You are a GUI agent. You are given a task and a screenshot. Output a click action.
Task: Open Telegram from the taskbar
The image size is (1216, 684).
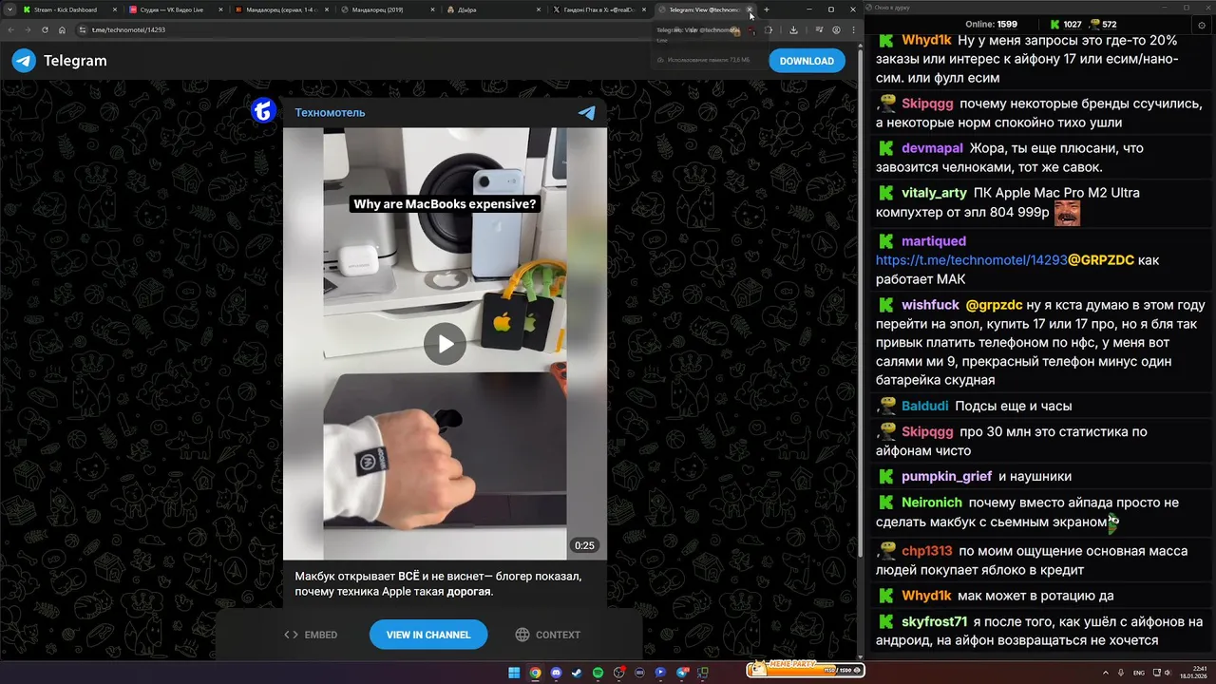[681, 673]
